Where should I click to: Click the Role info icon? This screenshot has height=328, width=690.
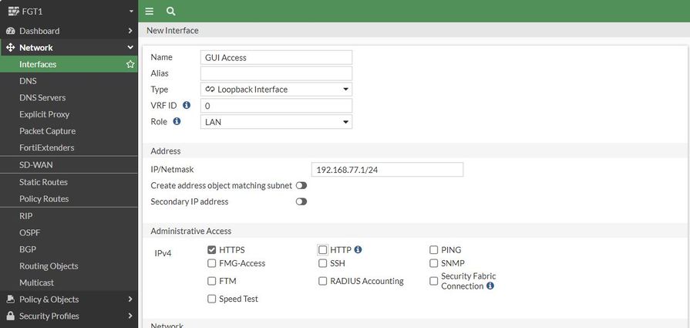click(x=177, y=122)
